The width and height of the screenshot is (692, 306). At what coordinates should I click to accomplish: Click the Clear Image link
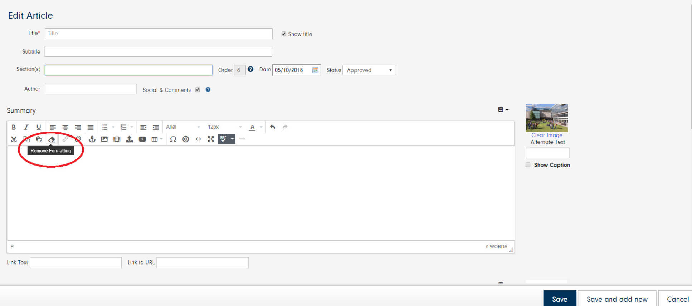[546, 135]
